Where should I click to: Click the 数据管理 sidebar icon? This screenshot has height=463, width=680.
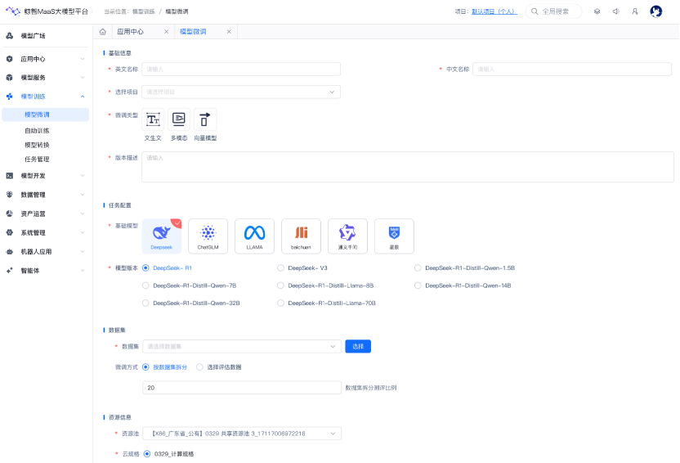pos(10,195)
